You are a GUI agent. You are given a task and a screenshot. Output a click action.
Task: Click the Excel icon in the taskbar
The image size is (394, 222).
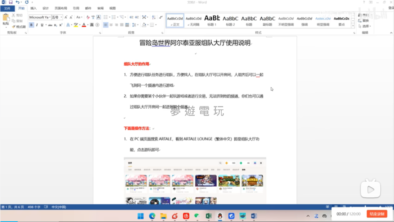[208, 216]
